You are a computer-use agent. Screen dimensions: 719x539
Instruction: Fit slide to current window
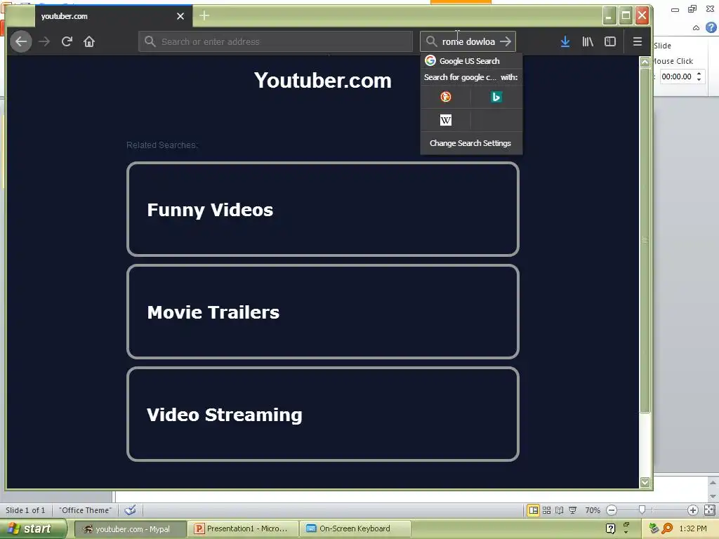pyautogui.click(x=709, y=510)
